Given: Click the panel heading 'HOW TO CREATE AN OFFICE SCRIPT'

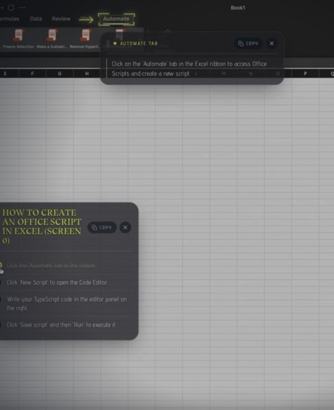Looking at the screenshot, I should tap(41, 226).
